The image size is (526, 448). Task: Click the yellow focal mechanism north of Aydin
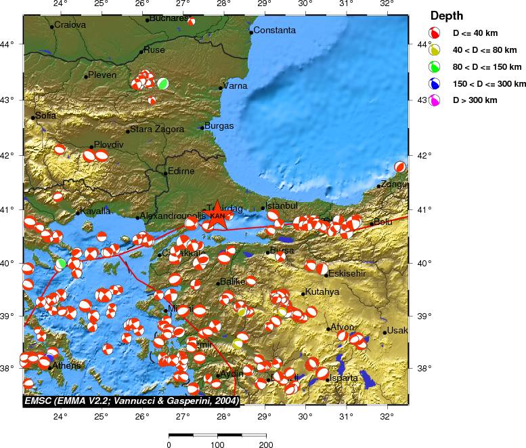tap(238, 344)
